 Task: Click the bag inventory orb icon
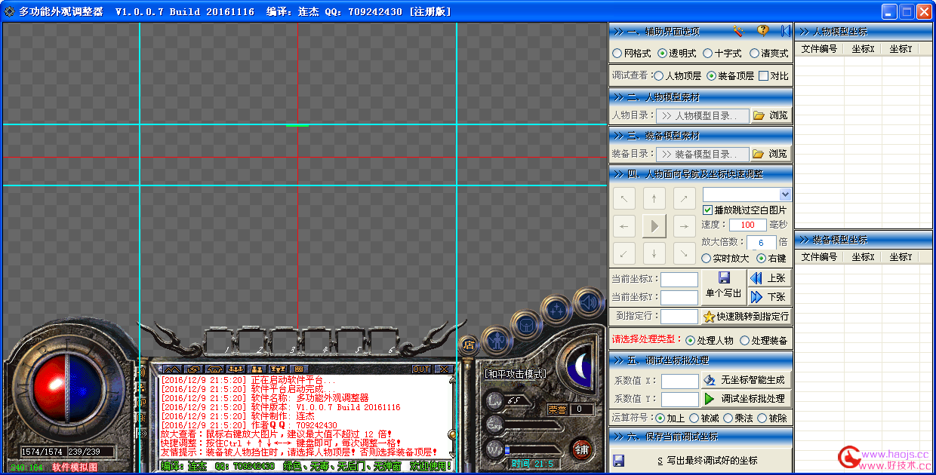click(x=526, y=325)
